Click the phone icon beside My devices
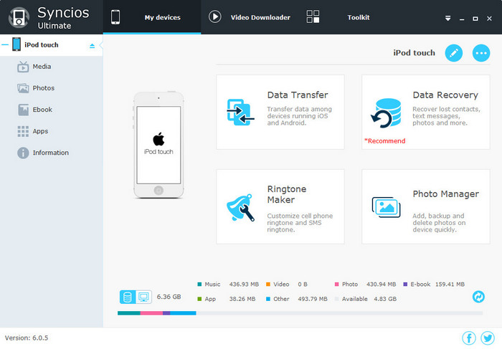Screen dimensions: 502x349 (x=115, y=17)
